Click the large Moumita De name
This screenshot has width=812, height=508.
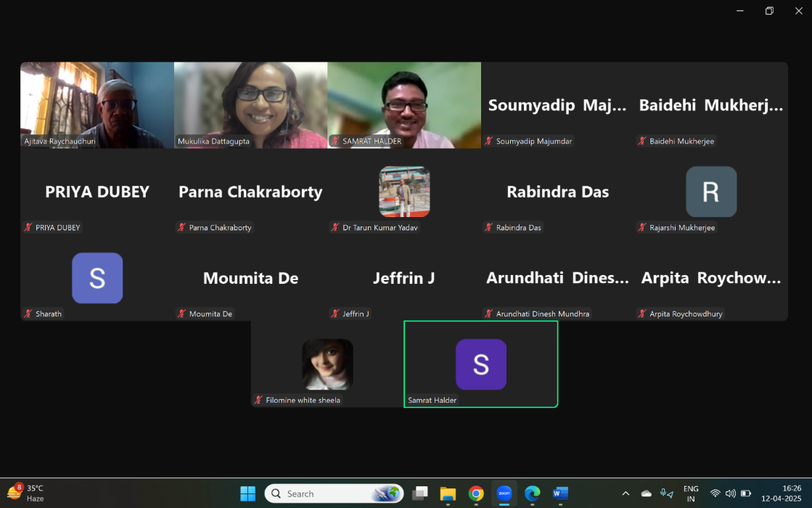tap(250, 278)
